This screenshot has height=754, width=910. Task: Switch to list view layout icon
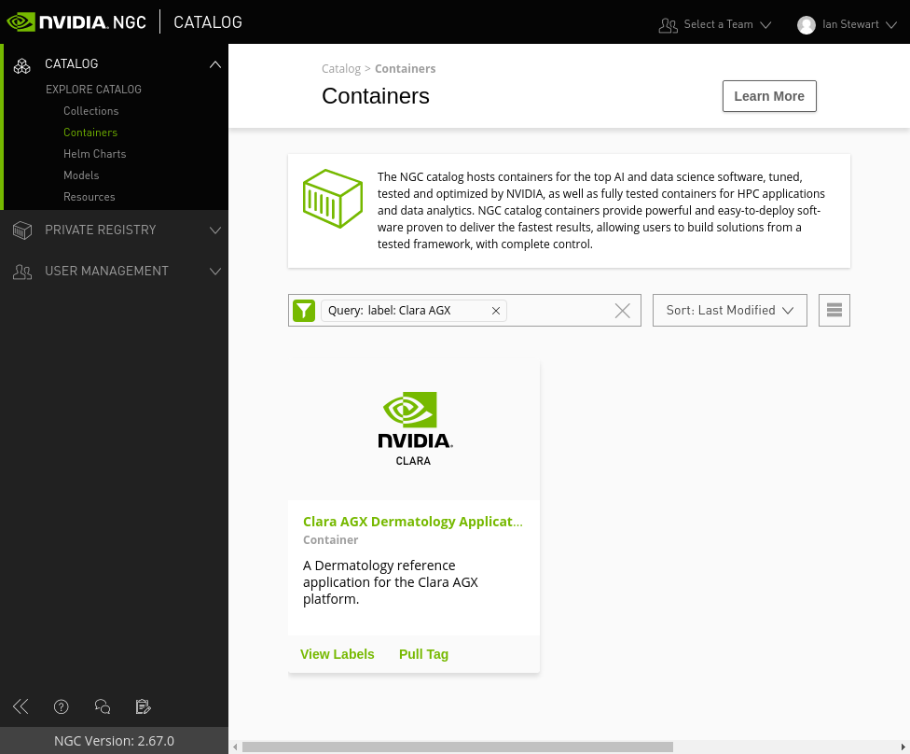point(834,311)
